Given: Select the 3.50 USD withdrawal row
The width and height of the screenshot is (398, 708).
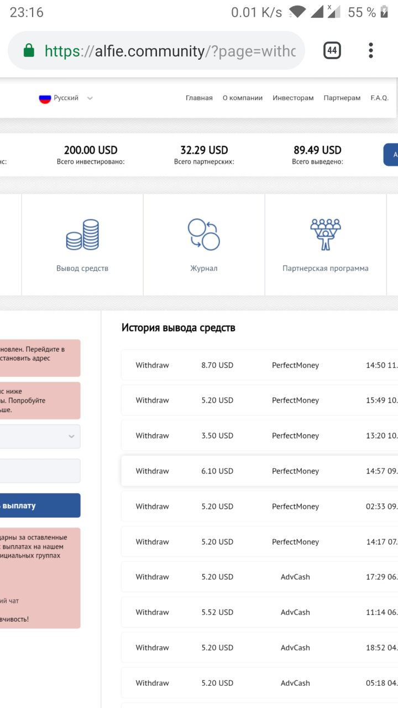Looking at the screenshot, I should [259, 436].
